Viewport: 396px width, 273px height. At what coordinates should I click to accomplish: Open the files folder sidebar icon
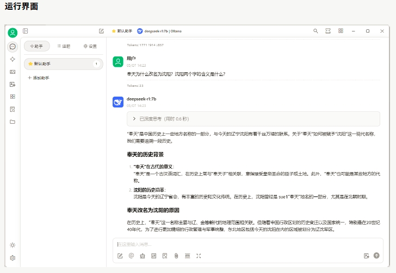click(13, 122)
